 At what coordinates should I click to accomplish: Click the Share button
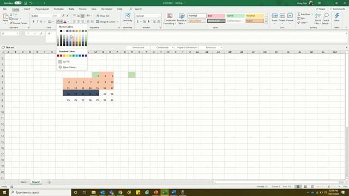tap(321, 9)
